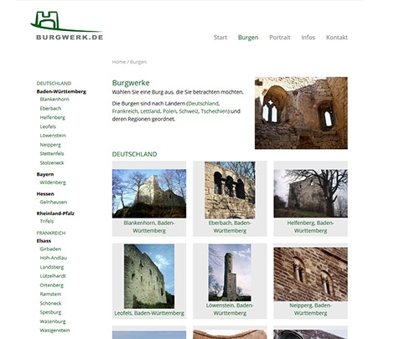Click the Elsass sidebar region label
This screenshot has width=394, height=339.
[44, 241]
